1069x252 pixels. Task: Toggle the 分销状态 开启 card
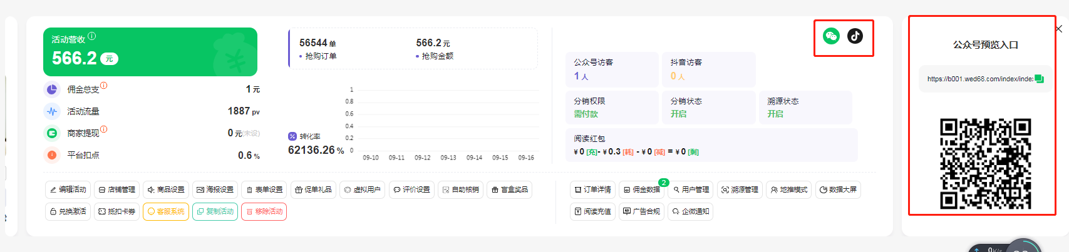coord(709,108)
